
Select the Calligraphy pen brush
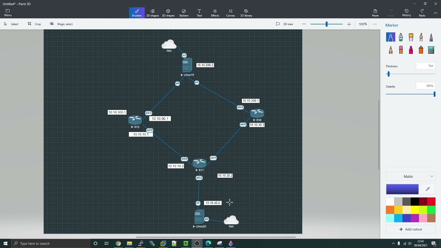click(401, 37)
